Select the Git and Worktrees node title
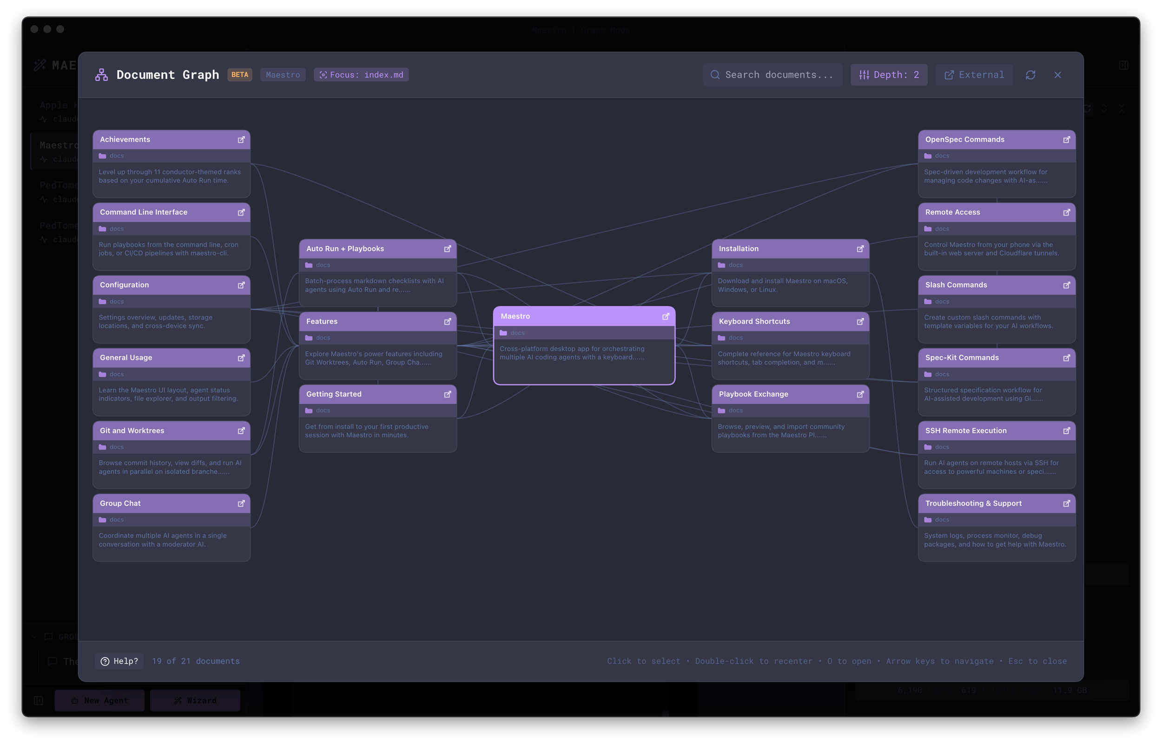This screenshot has height=744, width=1162. (x=132, y=431)
